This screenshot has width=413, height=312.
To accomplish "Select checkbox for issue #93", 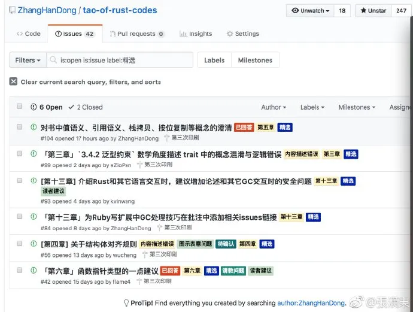I will point(20,180).
